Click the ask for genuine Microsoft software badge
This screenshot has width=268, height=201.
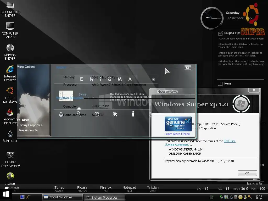click(178, 124)
